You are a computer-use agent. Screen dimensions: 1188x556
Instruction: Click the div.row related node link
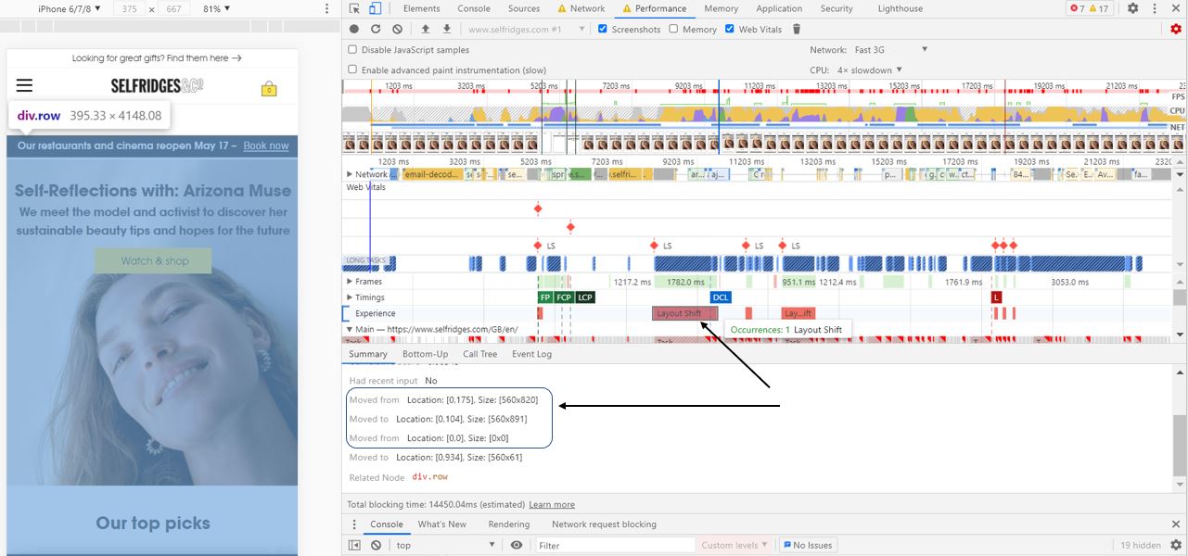(429, 476)
